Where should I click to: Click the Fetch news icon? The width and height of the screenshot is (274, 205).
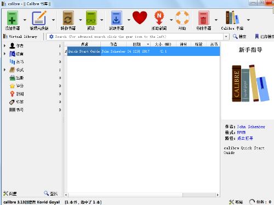tap(159, 18)
